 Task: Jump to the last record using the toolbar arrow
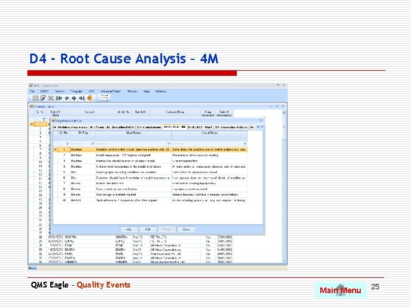(x=82, y=98)
